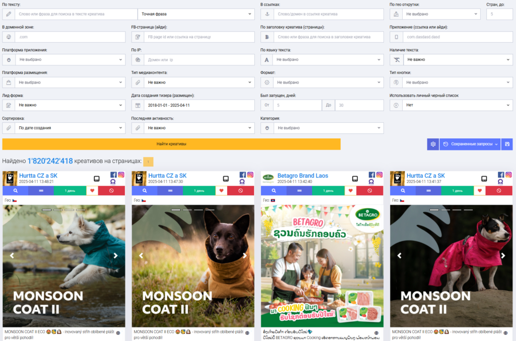Click Facebook icon on Hurtta card 13:48:21
516x341 pixels.
(x=113, y=175)
